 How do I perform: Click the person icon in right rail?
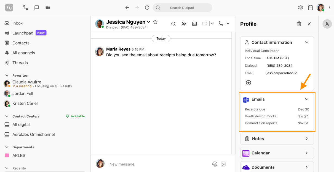pos(327,24)
